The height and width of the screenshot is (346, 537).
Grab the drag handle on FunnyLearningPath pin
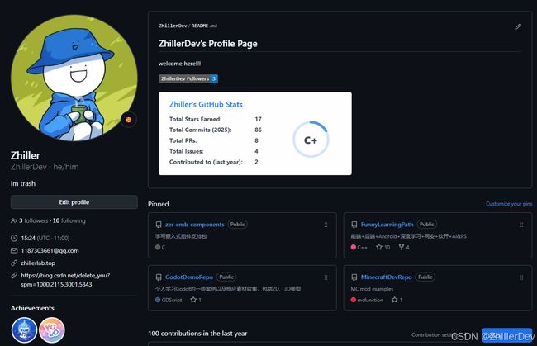click(521, 225)
